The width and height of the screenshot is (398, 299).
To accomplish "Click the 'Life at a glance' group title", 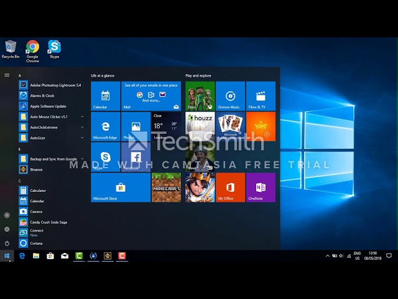I will click(103, 75).
